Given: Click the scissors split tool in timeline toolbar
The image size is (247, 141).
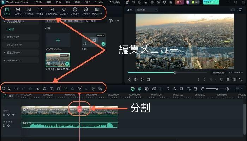Looking at the screenshot, I should (37, 89).
